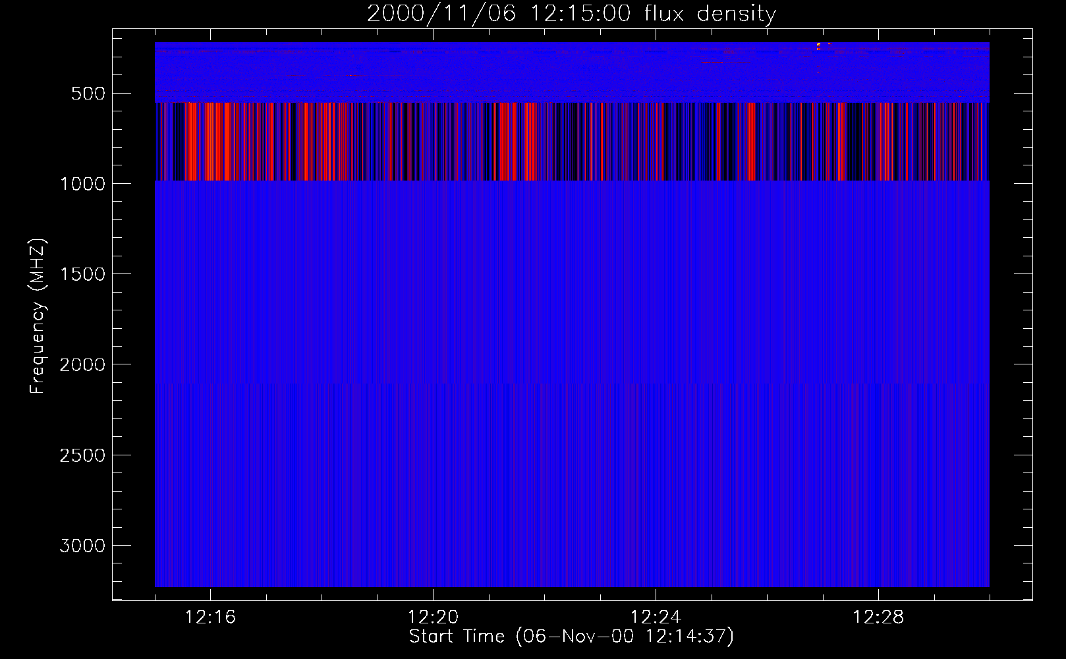Click the 12:20 time tick label
Screen dimensions: 1066x659
pos(433,617)
